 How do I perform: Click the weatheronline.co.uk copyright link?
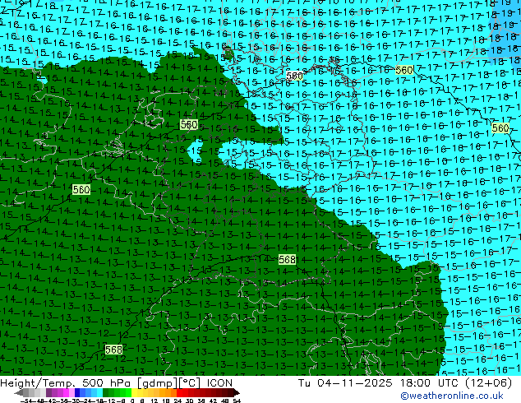(451, 396)
